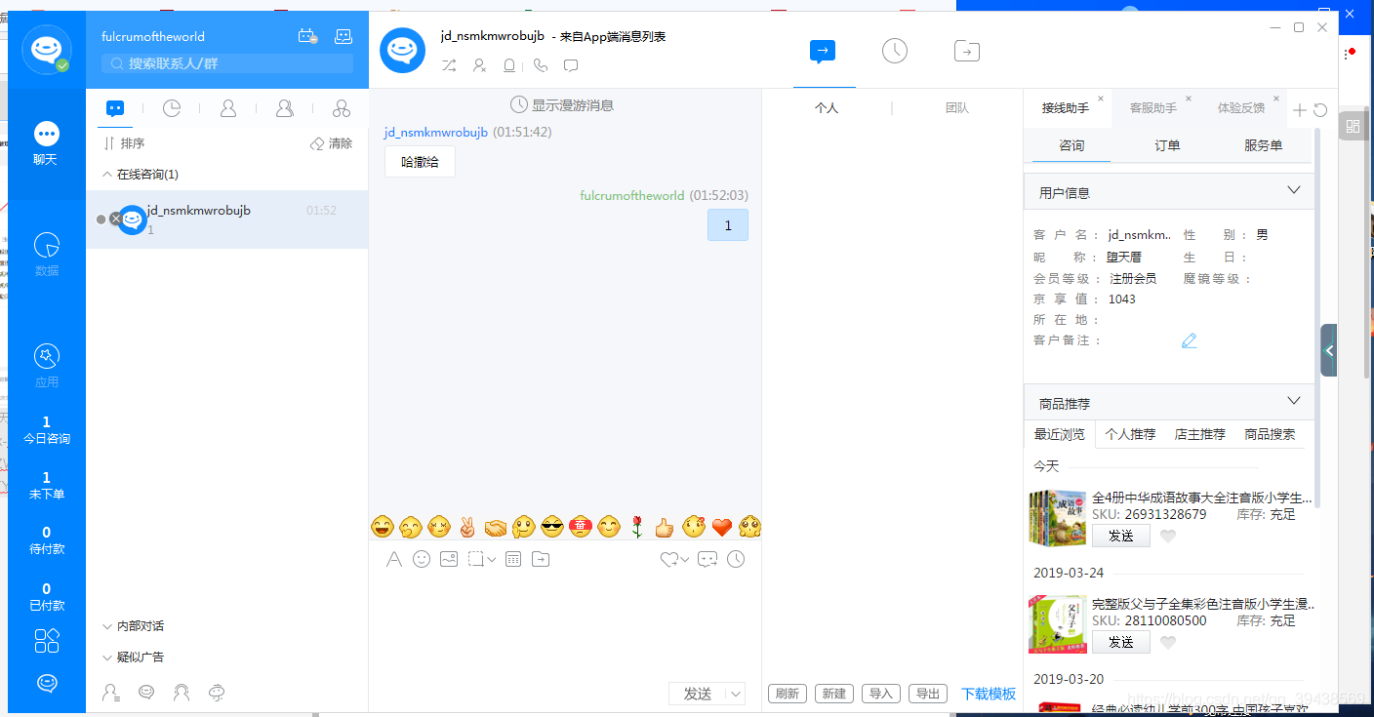Click the bell reminder icon in chat header
Image resolution: width=1374 pixels, height=717 pixels.
[x=509, y=65]
